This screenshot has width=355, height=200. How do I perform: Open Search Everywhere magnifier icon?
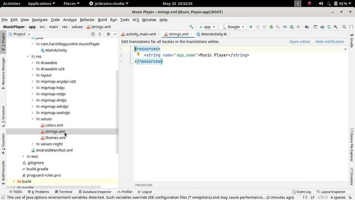344,27
